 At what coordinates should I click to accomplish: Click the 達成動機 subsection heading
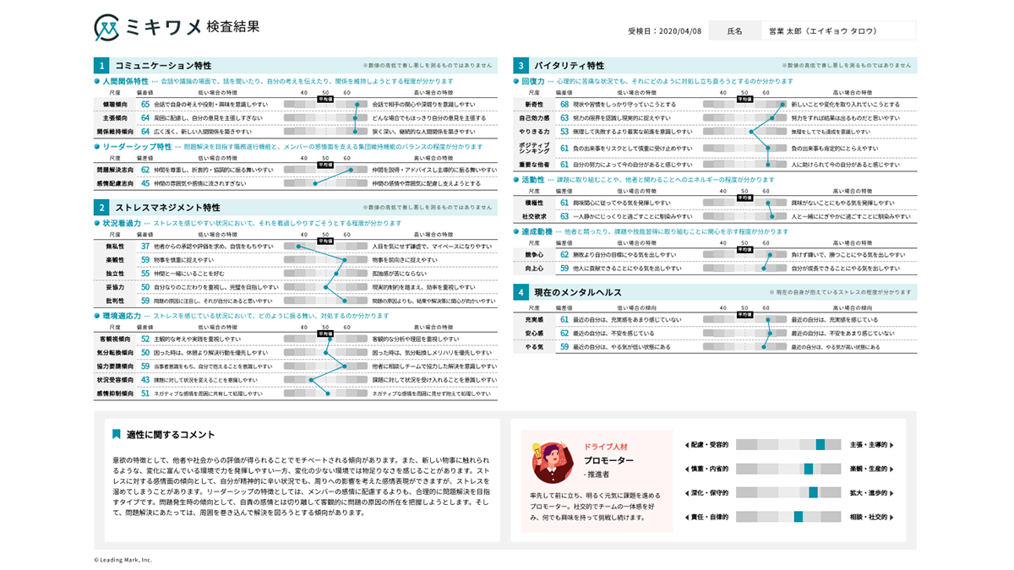pyautogui.click(x=537, y=231)
